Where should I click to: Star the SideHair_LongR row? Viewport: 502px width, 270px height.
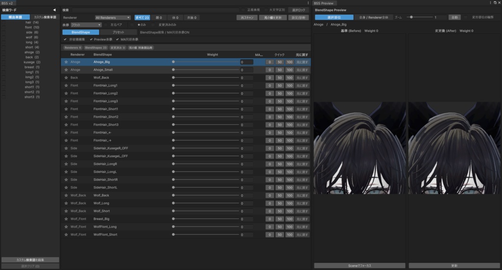(x=66, y=164)
